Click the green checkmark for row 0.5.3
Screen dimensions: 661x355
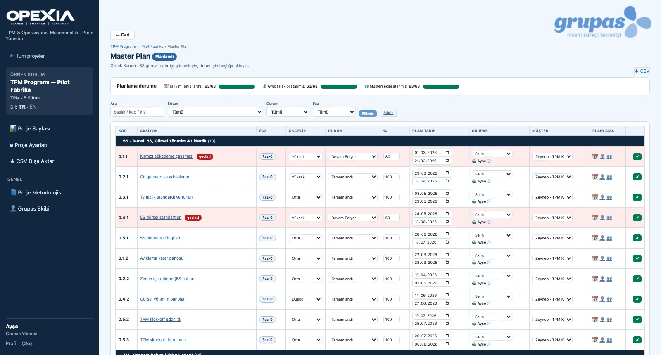[x=637, y=340]
